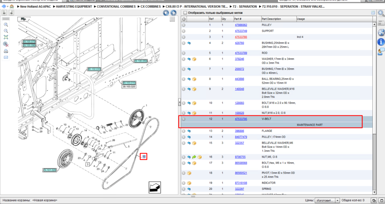Sort by Part Description column header
Viewport: 385px width, 204px height.
coord(279,19)
